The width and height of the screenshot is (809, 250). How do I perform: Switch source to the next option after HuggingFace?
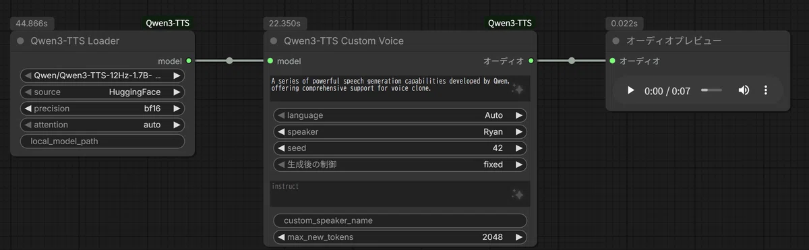point(177,92)
